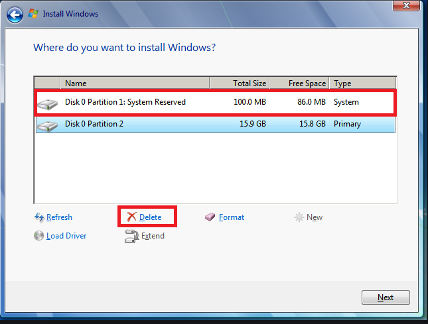Click the 100.0 MB total size value
The image size is (428, 324).
pyautogui.click(x=250, y=102)
